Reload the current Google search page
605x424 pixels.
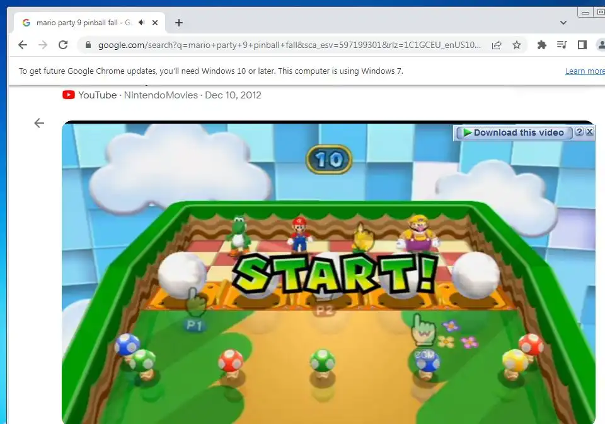click(x=63, y=45)
